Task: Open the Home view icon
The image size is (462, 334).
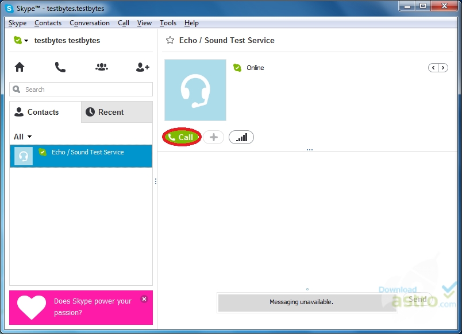Action: pyautogui.click(x=20, y=67)
